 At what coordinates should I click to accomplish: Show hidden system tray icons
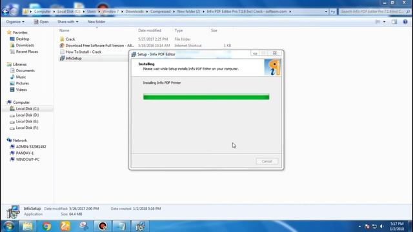pos(359,226)
